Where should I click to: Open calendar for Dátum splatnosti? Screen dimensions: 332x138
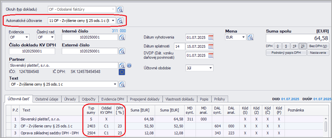tap(211, 46)
